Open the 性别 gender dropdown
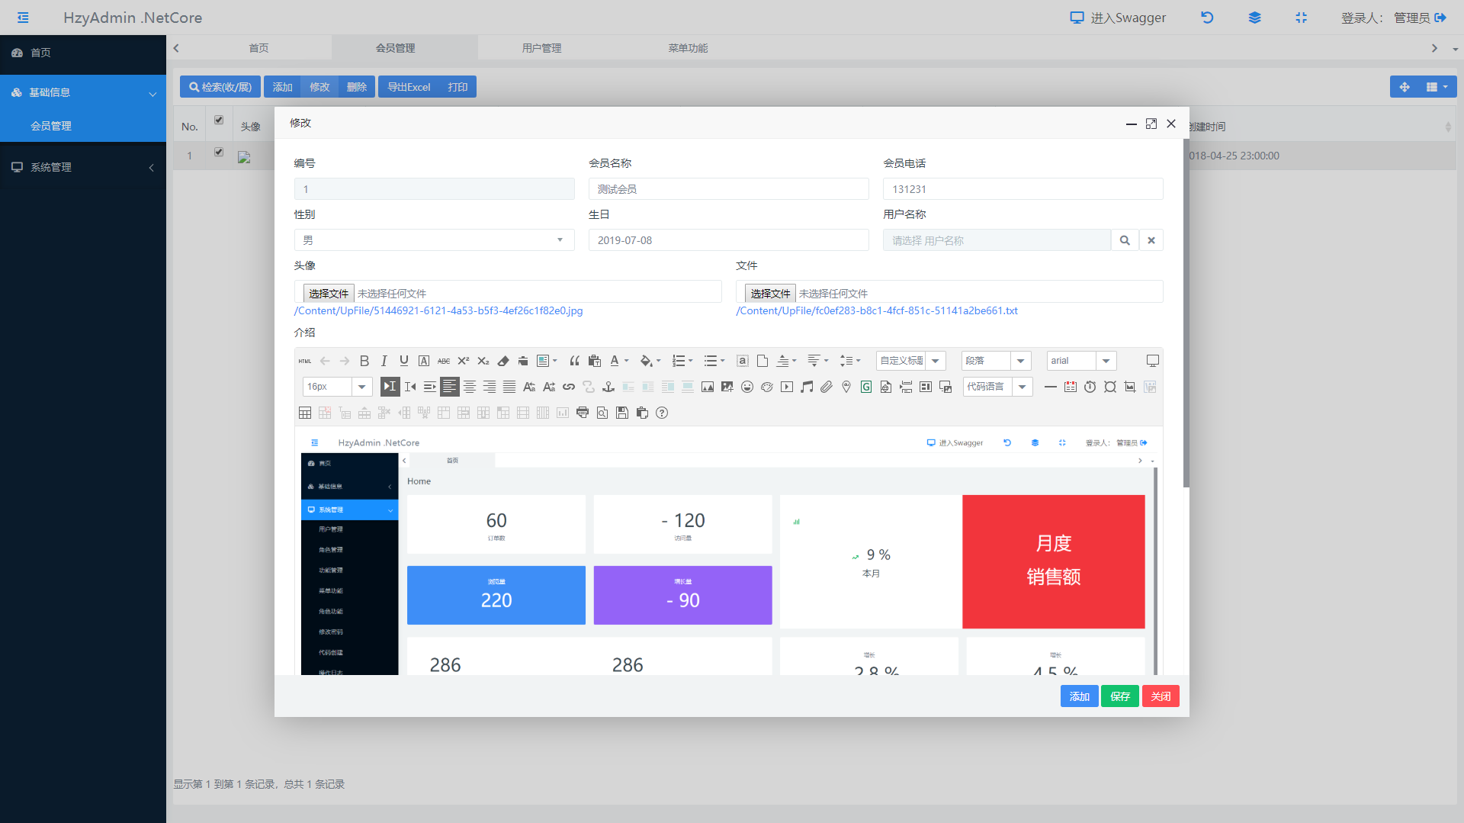 pyautogui.click(x=434, y=240)
